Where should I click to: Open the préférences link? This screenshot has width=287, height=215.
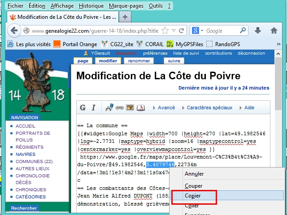click(x=155, y=53)
